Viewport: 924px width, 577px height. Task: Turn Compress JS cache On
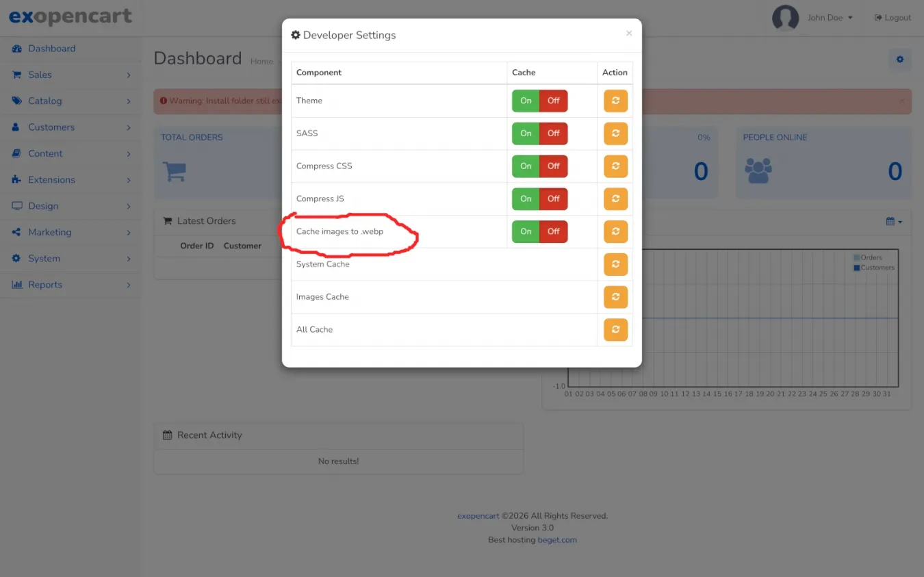coord(526,198)
